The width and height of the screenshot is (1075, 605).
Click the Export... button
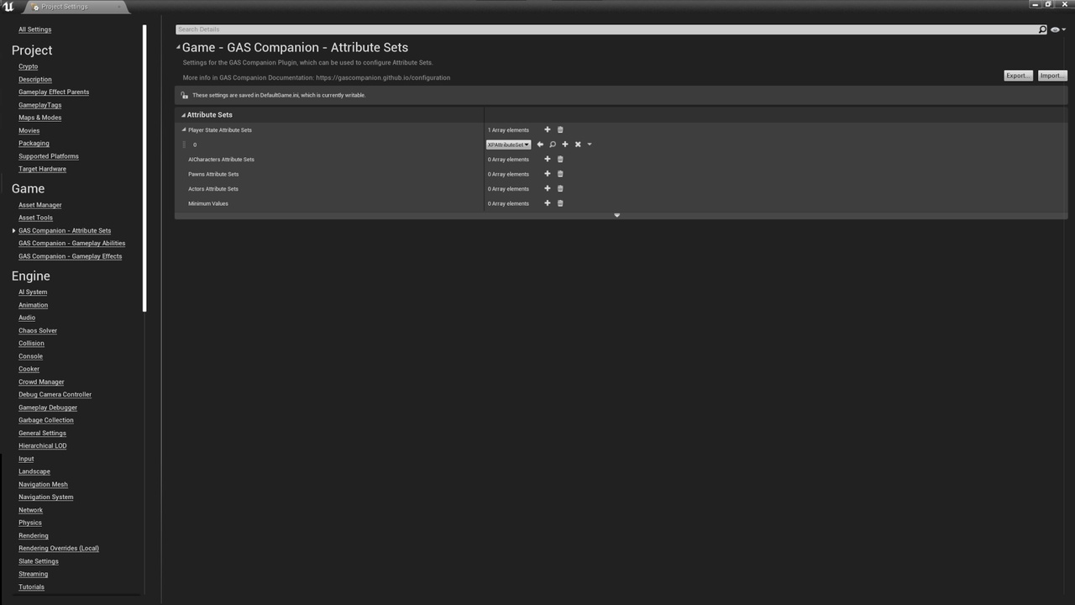[x=1018, y=76]
